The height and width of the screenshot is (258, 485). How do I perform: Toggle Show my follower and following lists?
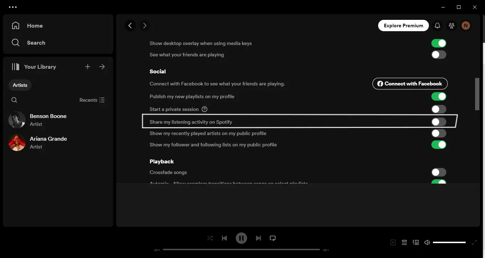[439, 145]
